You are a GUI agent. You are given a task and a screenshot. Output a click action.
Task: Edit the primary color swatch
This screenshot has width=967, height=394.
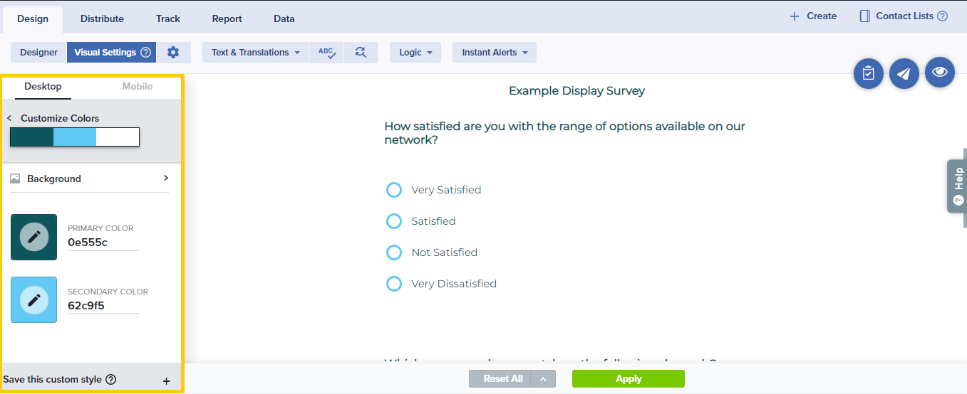click(x=33, y=237)
